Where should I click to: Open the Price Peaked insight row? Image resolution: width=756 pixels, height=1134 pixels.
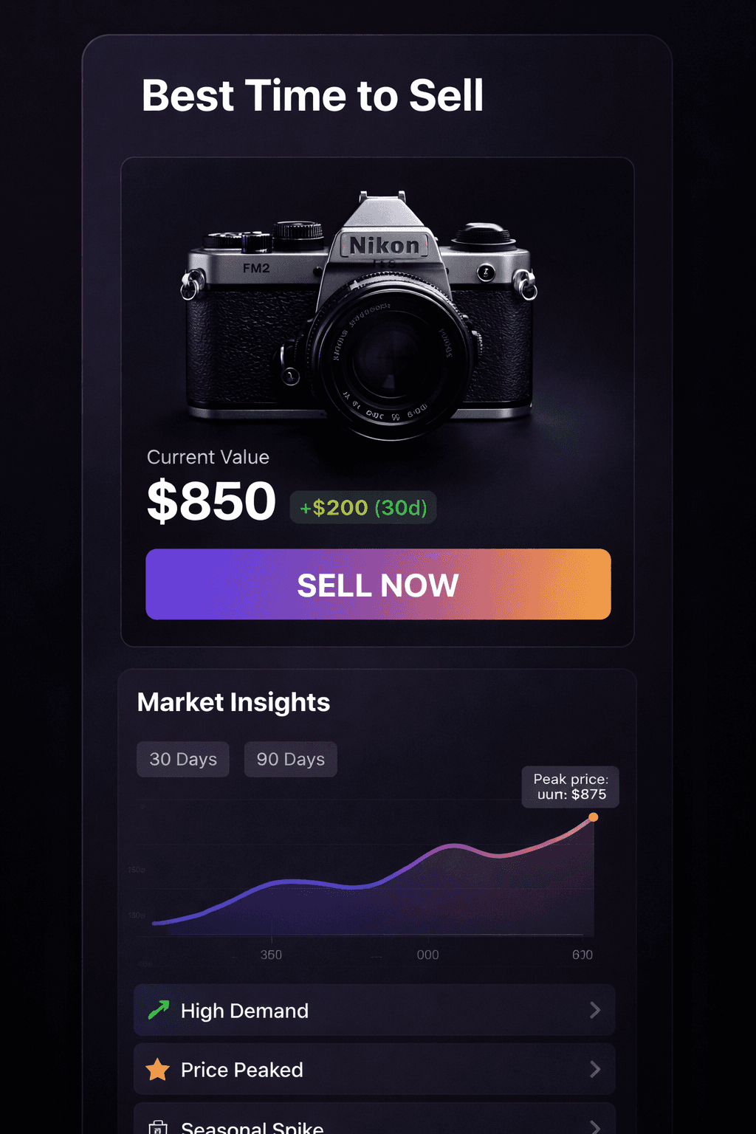tap(374, 1069)
